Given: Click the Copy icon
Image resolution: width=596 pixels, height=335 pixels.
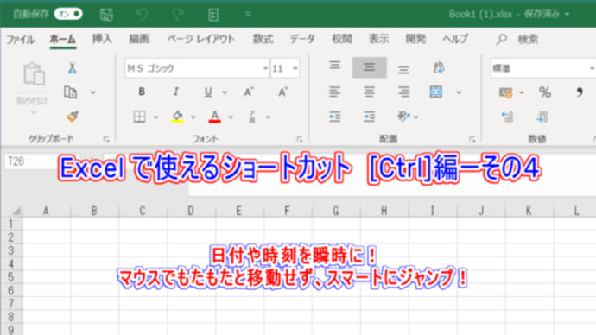Looking at the screenshot, I should 71,92.
